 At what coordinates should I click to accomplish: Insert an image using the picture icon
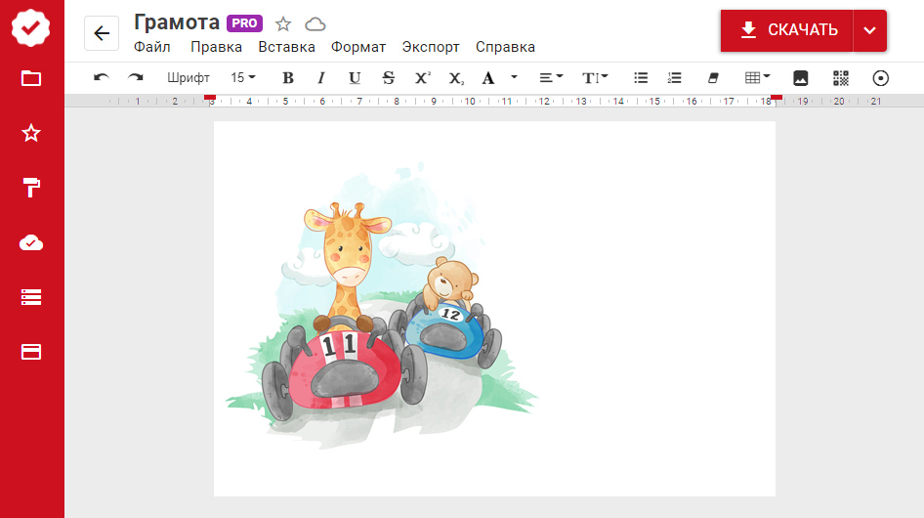pos(801,78)
